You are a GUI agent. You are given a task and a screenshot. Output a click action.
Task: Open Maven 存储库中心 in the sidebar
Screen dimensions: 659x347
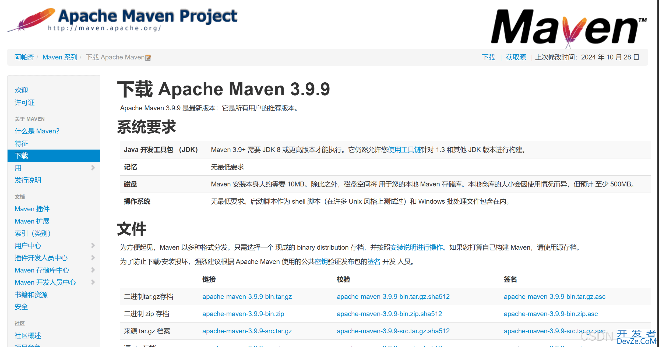click(42, 270)
